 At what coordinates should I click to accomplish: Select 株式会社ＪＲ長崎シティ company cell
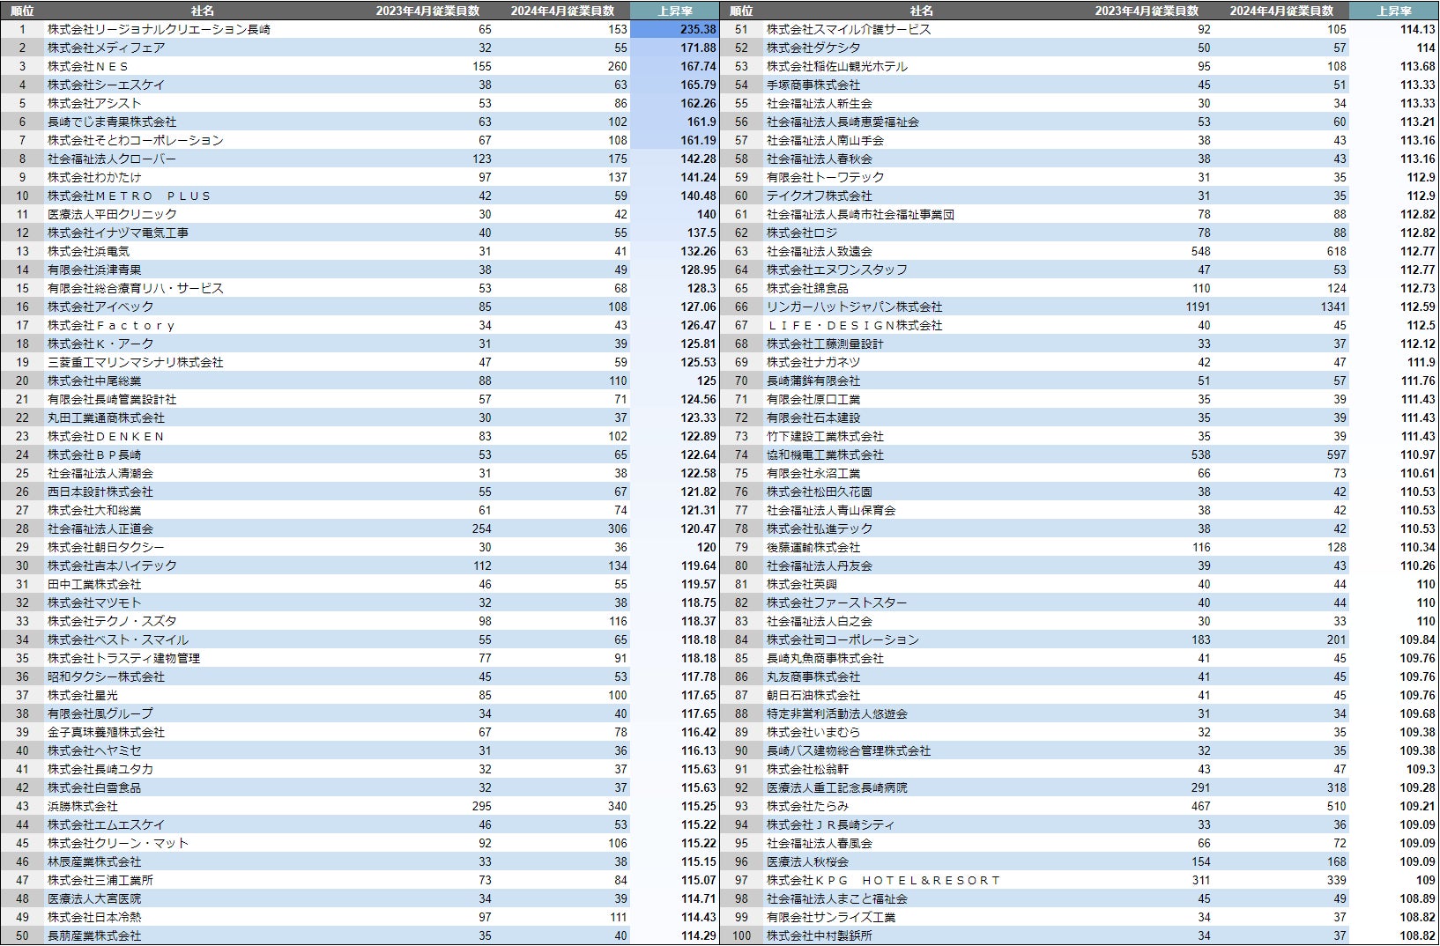point(831,824)
